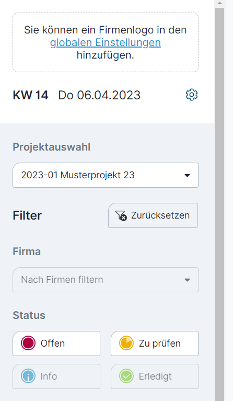Toggle the Zu prüfen status filter
Viewport: 233px width, 401px height.
(155, 343)
